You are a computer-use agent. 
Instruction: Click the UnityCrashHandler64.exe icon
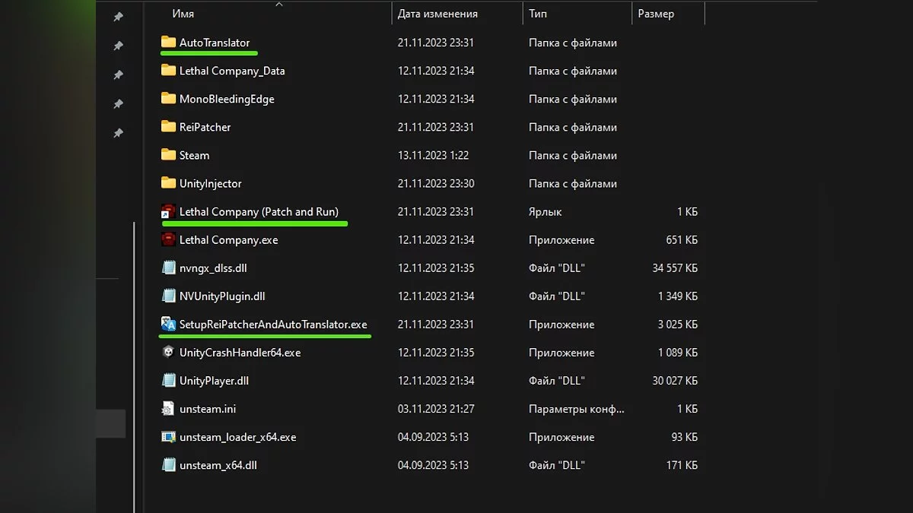pyautogui.click(x=168, y=353)
